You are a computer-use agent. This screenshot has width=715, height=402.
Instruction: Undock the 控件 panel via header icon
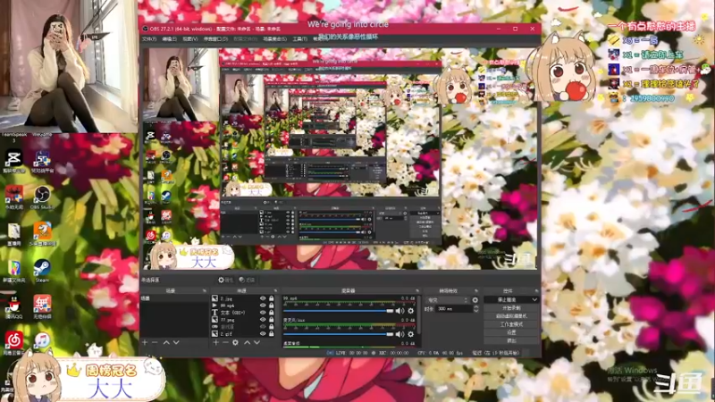click(536, 291)
